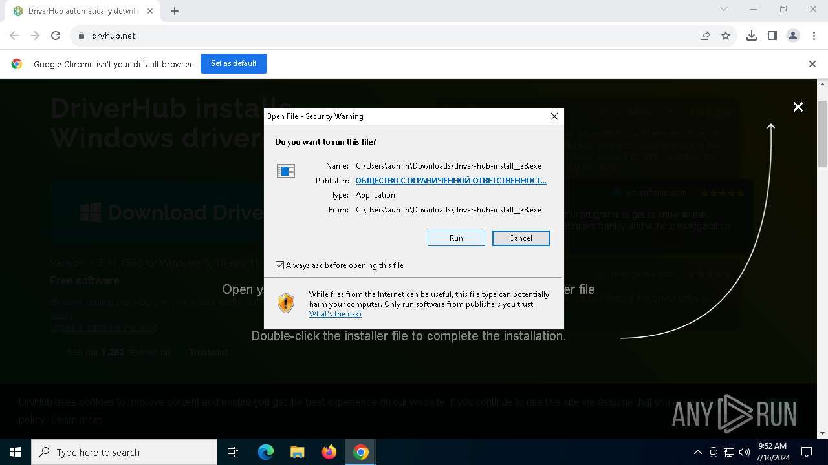This screenshot has height=465, width=828.
Task: Reload the drvhub.net page
Action: 56,36
